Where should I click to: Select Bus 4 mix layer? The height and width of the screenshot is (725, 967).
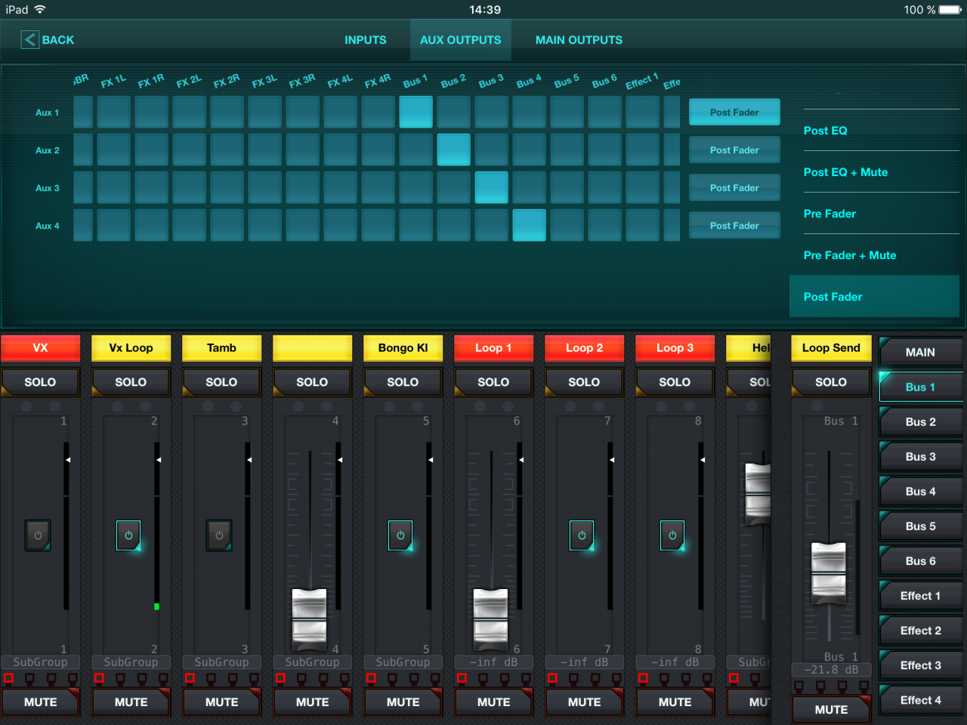click(920, 491)
